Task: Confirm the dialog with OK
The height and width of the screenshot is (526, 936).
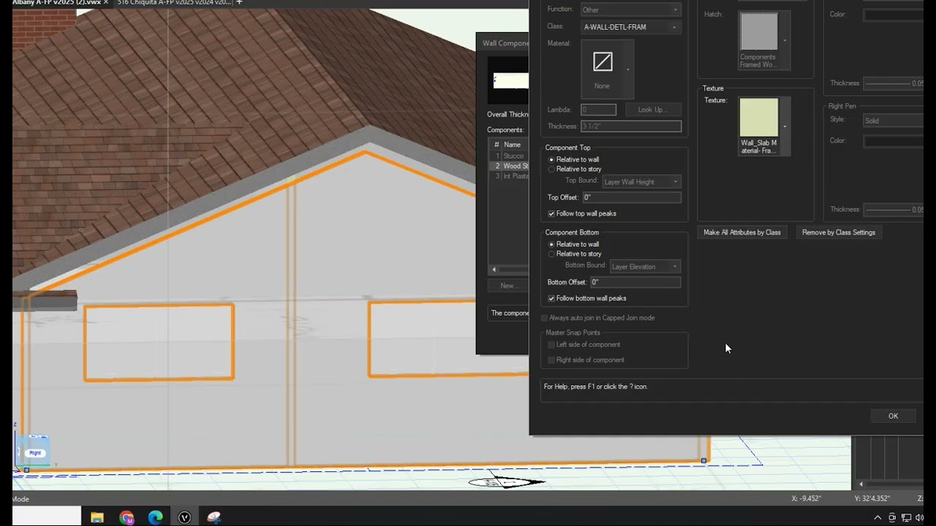Action: [893, 416]
